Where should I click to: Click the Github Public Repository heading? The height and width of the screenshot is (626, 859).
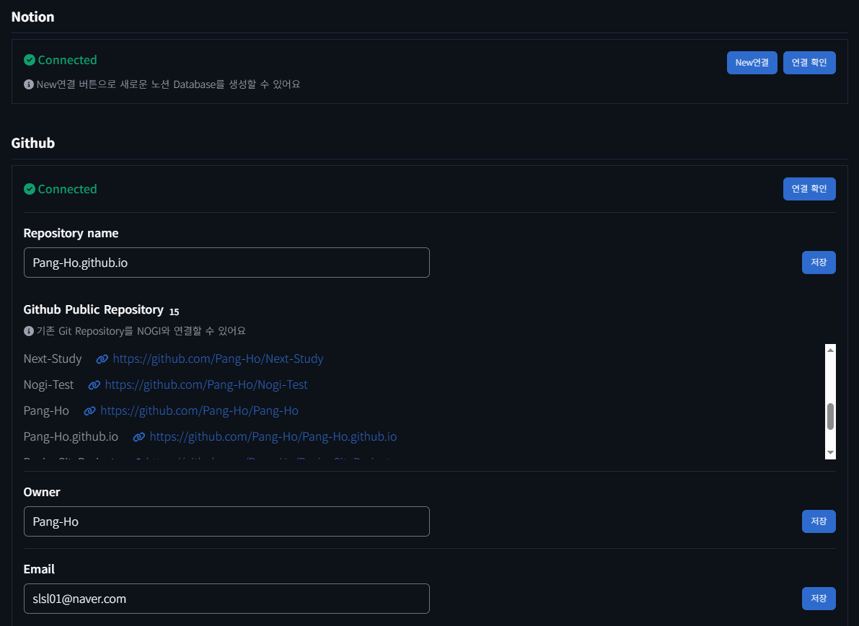(x=94, y=310)
